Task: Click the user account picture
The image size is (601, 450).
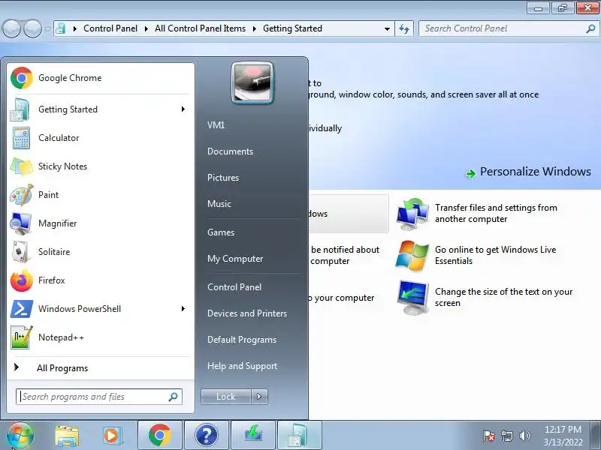Action: (x=252, y=83)
